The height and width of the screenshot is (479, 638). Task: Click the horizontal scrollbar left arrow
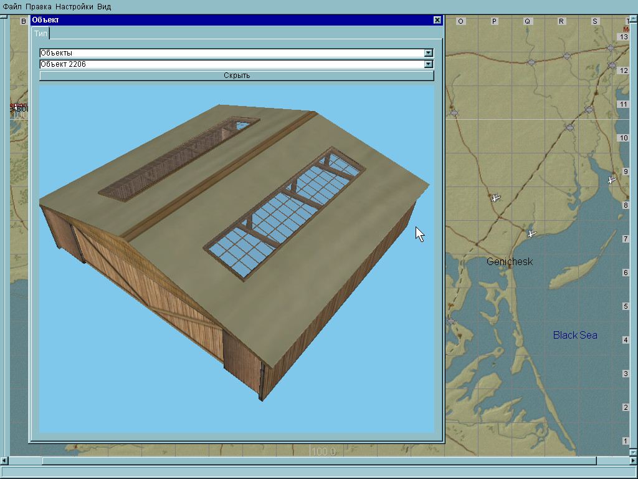[x=4, y=461]
